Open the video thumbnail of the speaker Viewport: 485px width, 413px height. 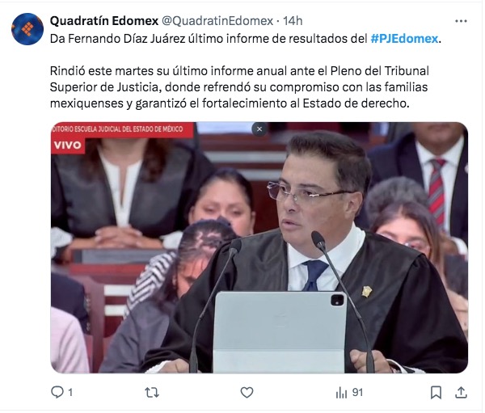tap(259, 247)
